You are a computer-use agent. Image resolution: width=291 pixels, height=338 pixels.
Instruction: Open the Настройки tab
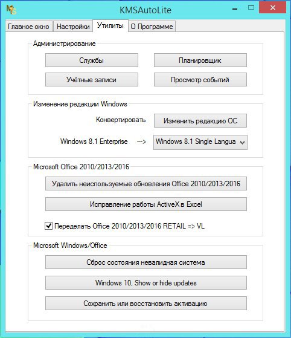click(x=73, y=27)
